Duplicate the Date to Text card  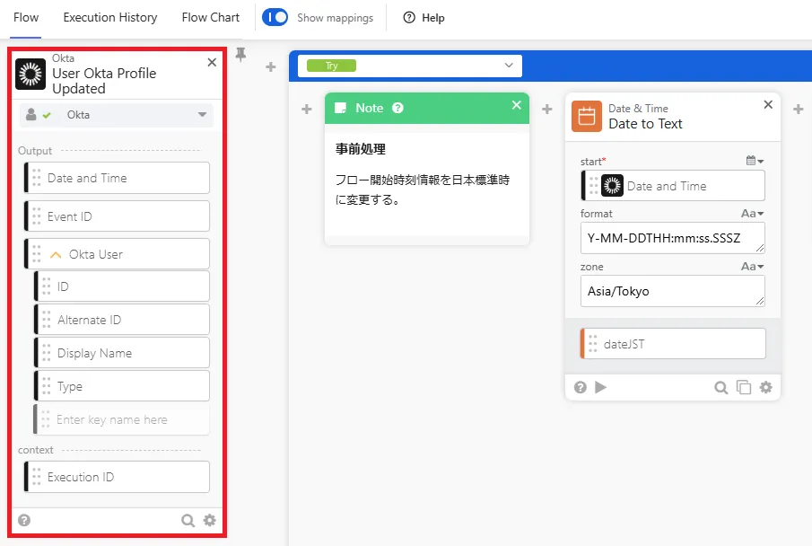click(744, 387)
